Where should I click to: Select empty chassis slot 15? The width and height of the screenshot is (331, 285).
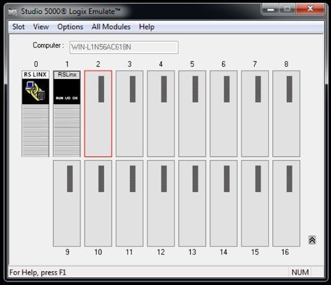pyautogui.click(x=255, y=203)
